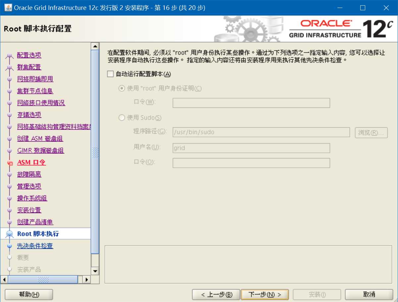Open 网络接口使用情况 step
Viewport: 398px width, 302px height.
tap(41, 103)
